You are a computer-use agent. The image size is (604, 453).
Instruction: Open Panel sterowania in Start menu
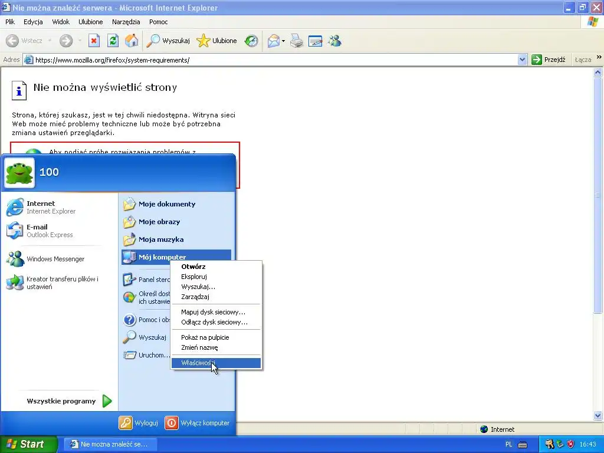[x=146, y=280]
